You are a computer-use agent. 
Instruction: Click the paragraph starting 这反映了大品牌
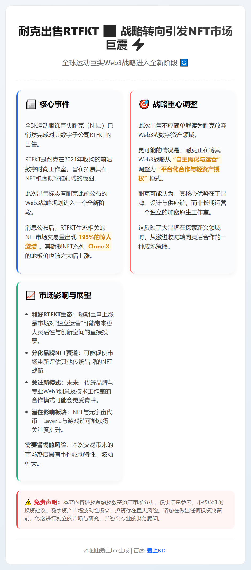click(182, 237)
